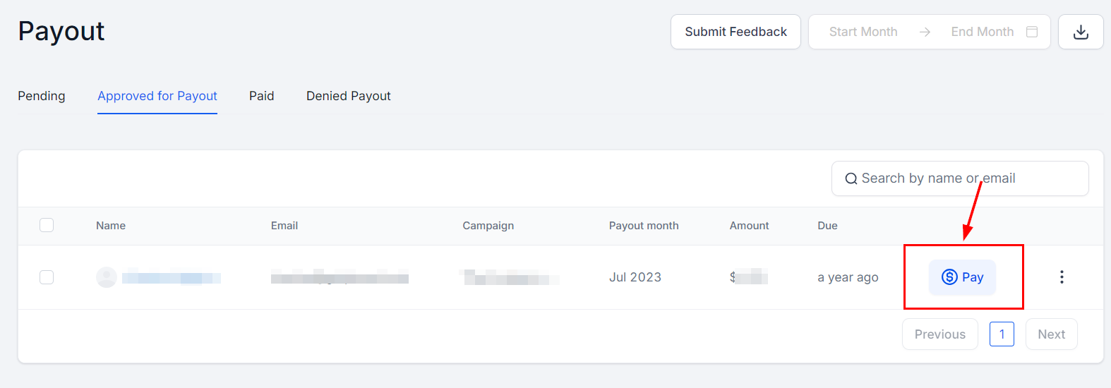Open the Start Month picker
The width and height of the screenshot is (1111, 388).
pos(863,32)
